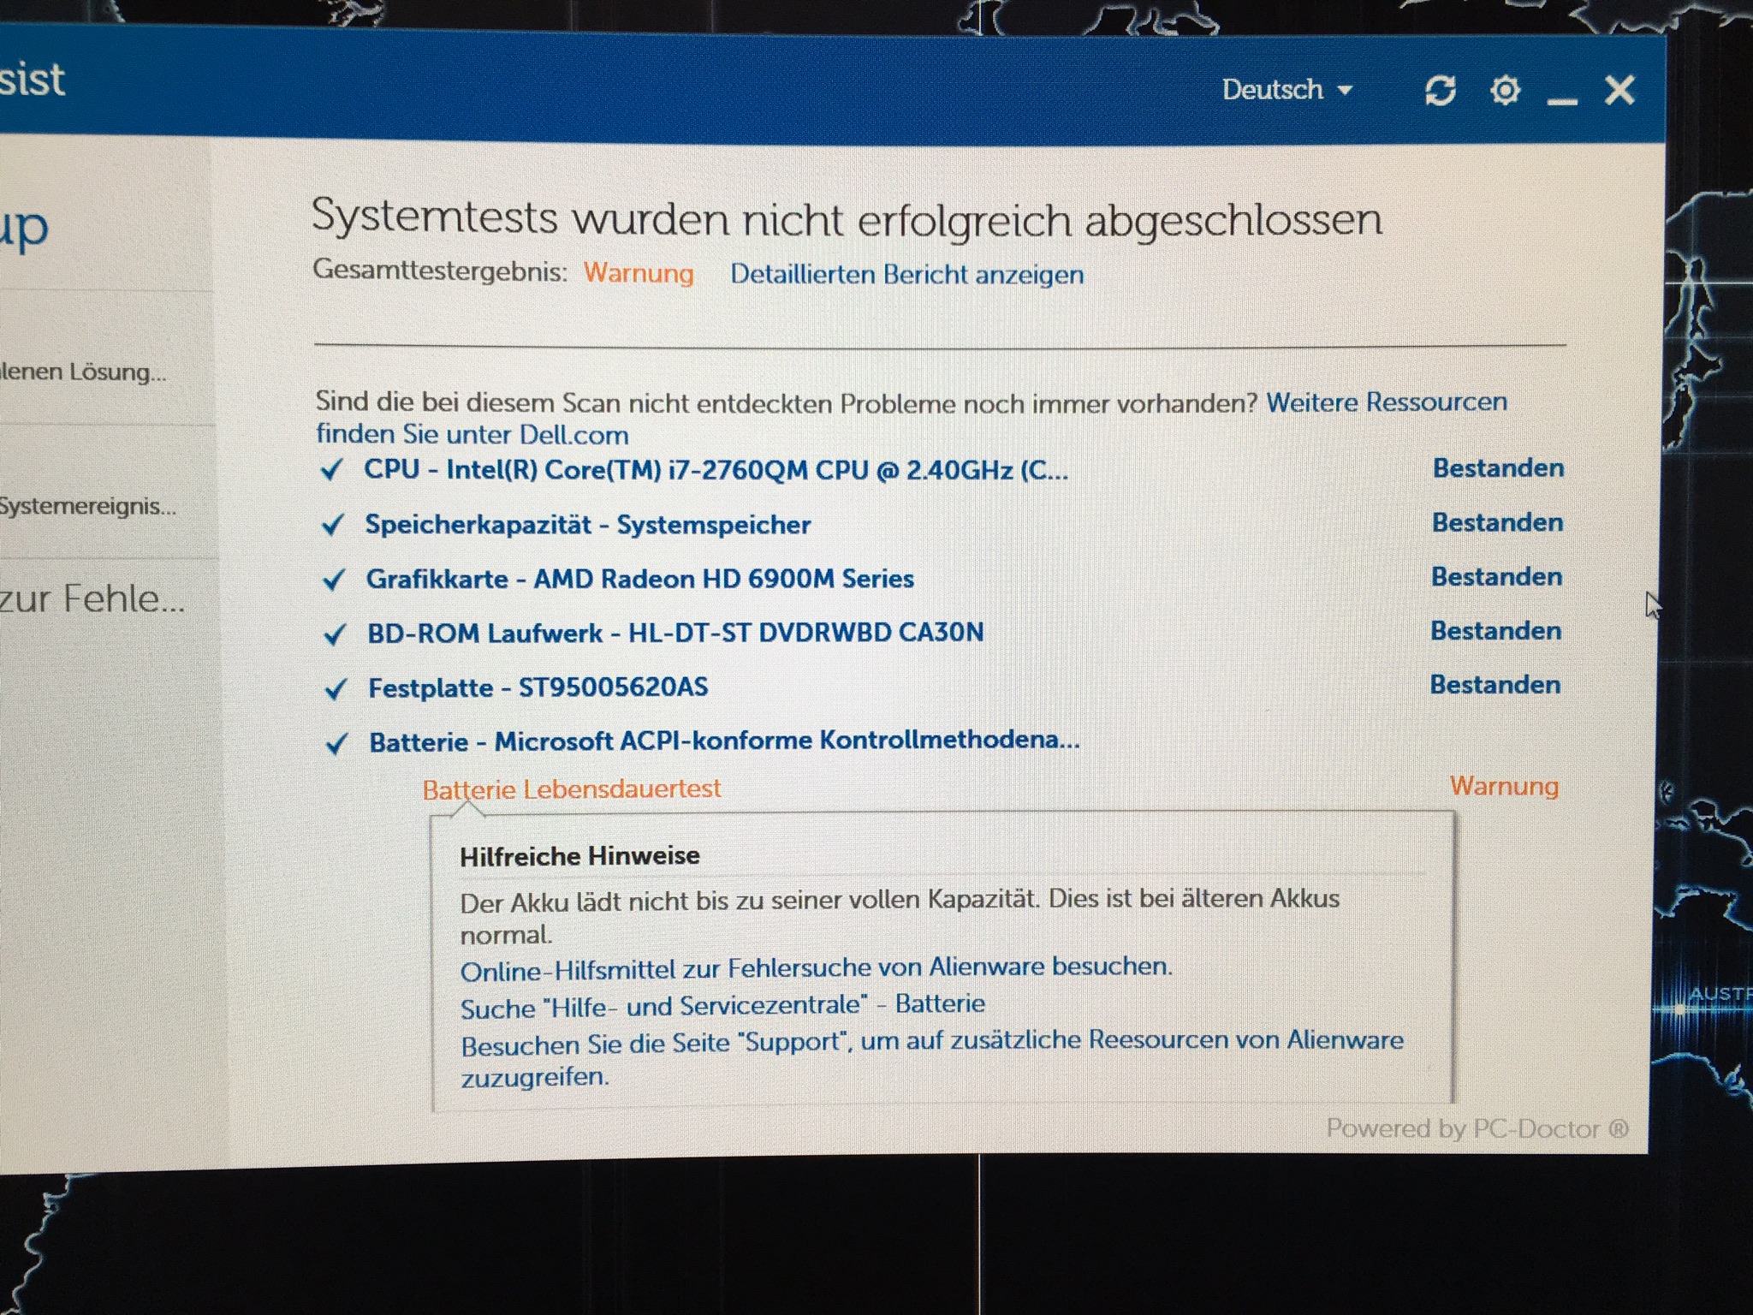Click Bestanden status for CPU
Screen dimensions: 1753x1315
click(x=1498, y=467)
